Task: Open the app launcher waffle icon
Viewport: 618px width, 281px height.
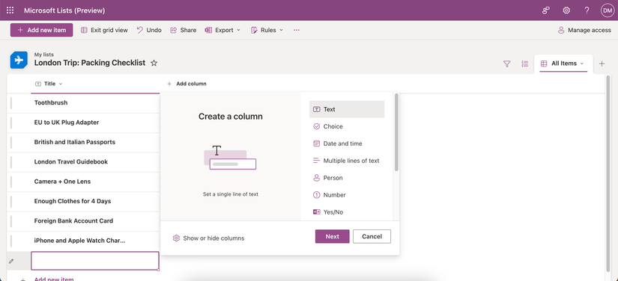Action: point(10,10)
